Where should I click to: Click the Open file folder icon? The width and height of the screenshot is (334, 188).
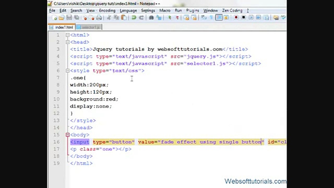click(x=61, y=18)
